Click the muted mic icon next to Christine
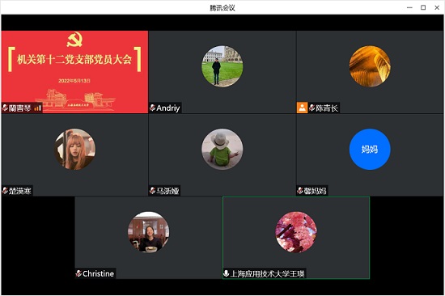The image size is (445, 296). (x=78, y=273)
